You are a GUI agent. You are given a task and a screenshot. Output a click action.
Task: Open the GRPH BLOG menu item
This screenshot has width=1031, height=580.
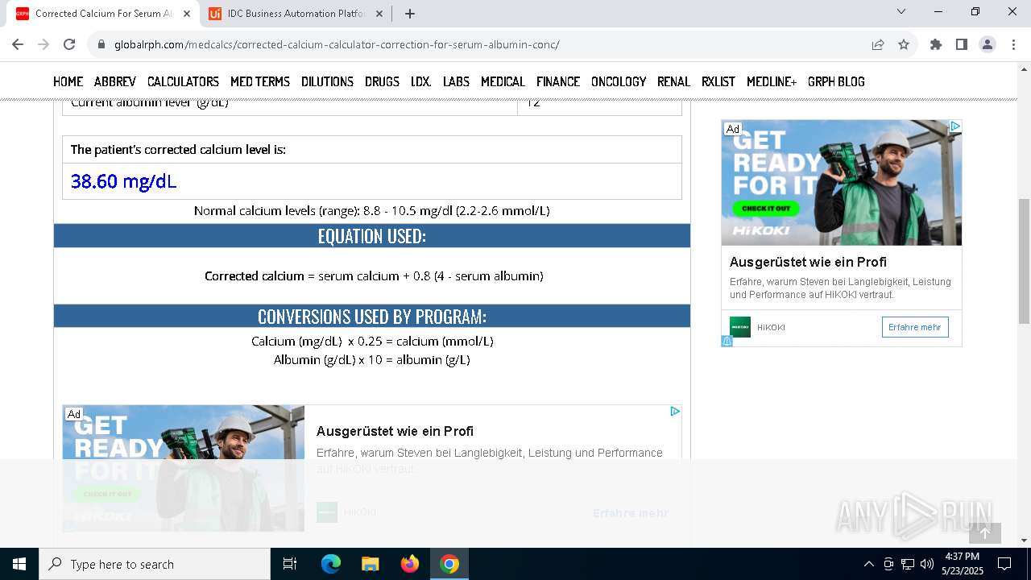pyautogui.click(x=836, y=81)
